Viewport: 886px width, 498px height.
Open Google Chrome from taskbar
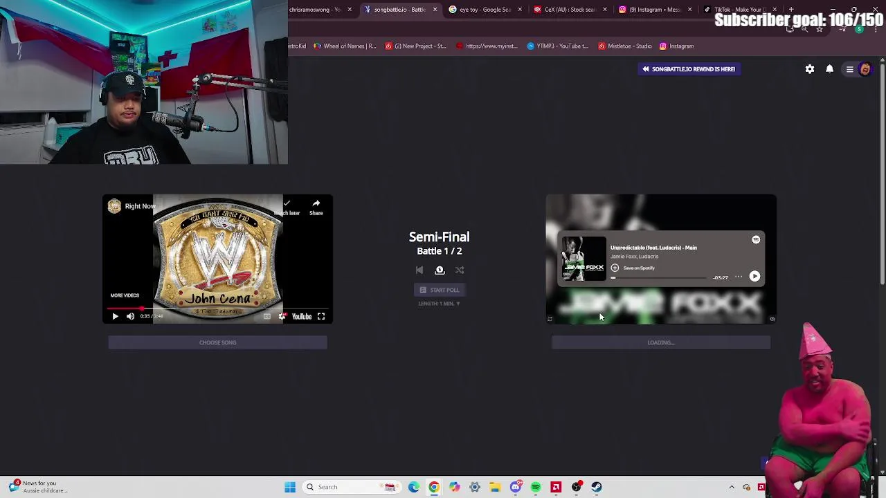coord(434,487)
